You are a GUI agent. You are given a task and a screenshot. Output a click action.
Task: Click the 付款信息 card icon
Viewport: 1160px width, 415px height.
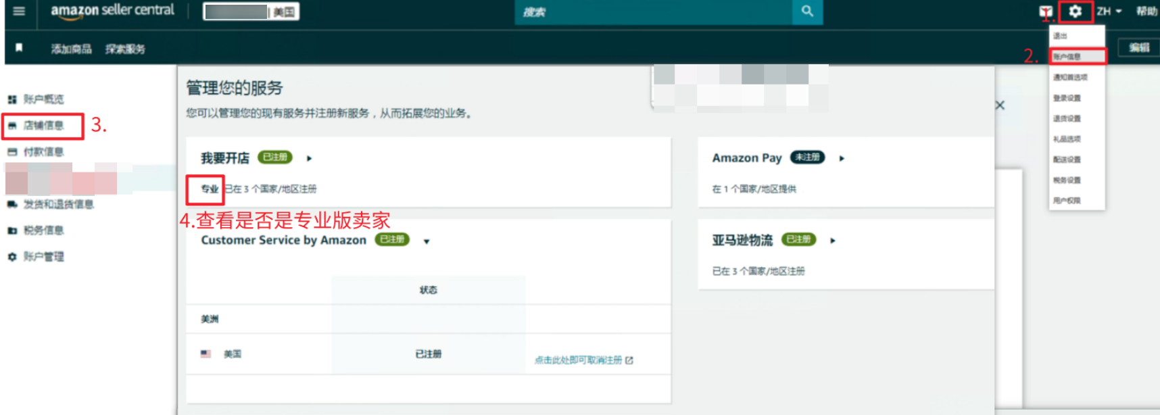click(12, 152)
